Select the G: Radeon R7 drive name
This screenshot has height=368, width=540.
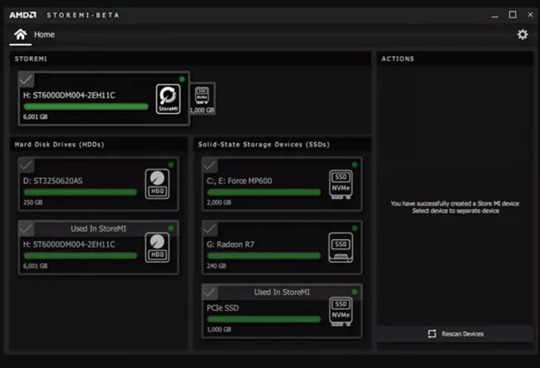(230, 244)
